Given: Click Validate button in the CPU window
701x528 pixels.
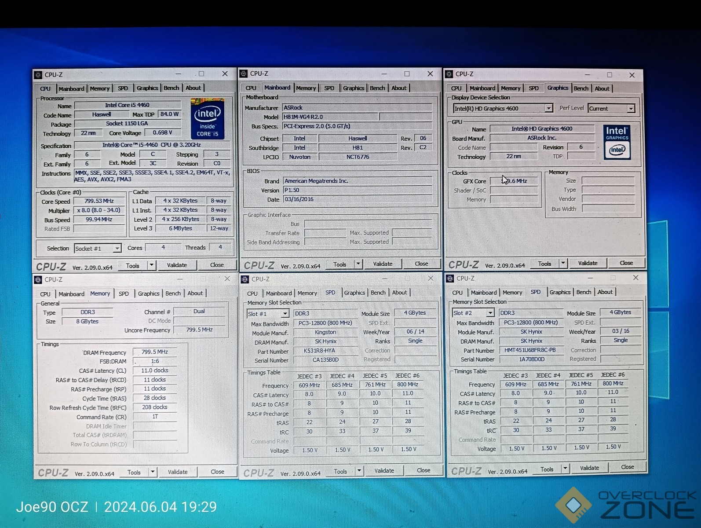Looking at the screenshot, I should 177,265.
